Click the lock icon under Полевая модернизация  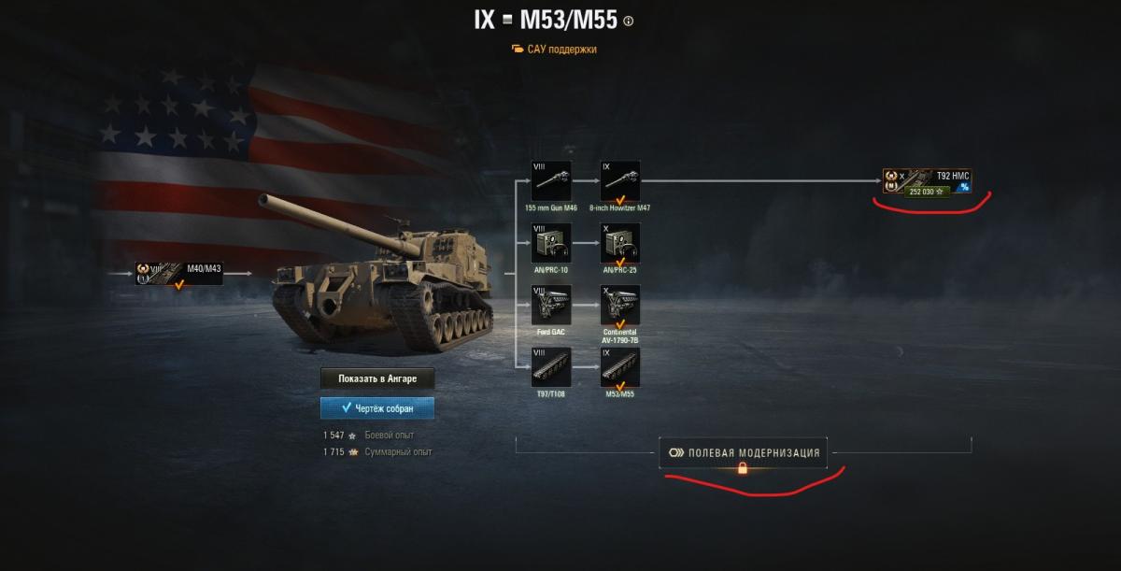click(743, 468)
